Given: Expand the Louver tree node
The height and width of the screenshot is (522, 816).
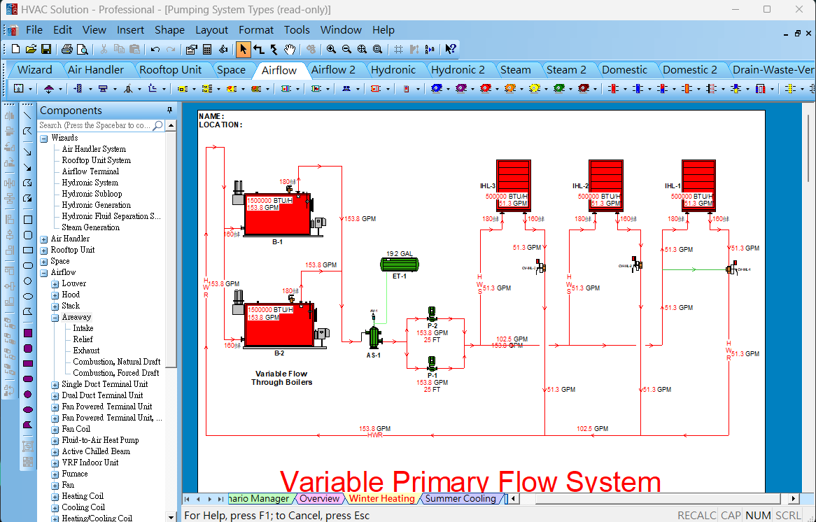Looking at the screenshot, I should point(55,283).
